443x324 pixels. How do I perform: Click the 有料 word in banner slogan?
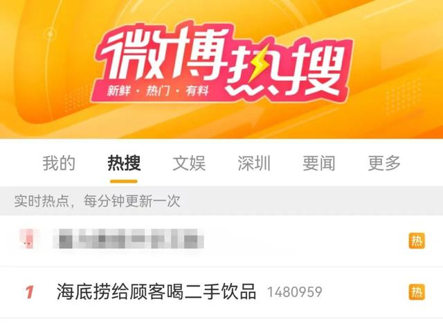click(197, 91)
